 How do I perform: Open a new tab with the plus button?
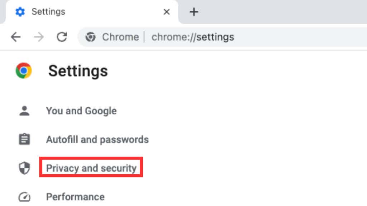click(x=194, y=12)
